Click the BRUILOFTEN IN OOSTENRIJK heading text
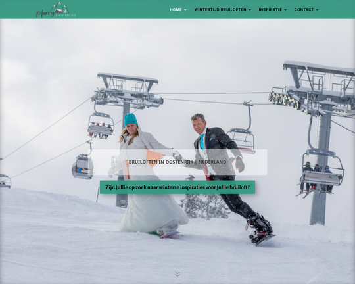Screen dimensions: 355x284 tap(161, 162)
